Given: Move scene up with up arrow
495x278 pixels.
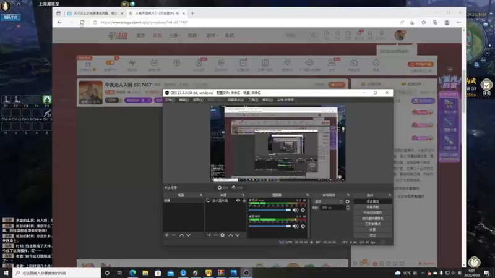Looking at the screenshot, I should point(181,235).
